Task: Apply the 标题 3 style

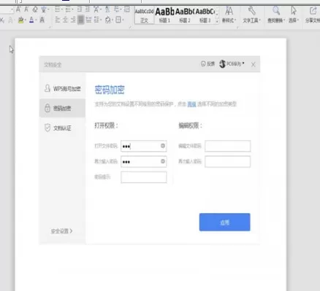Action: [x=205, y=16]
